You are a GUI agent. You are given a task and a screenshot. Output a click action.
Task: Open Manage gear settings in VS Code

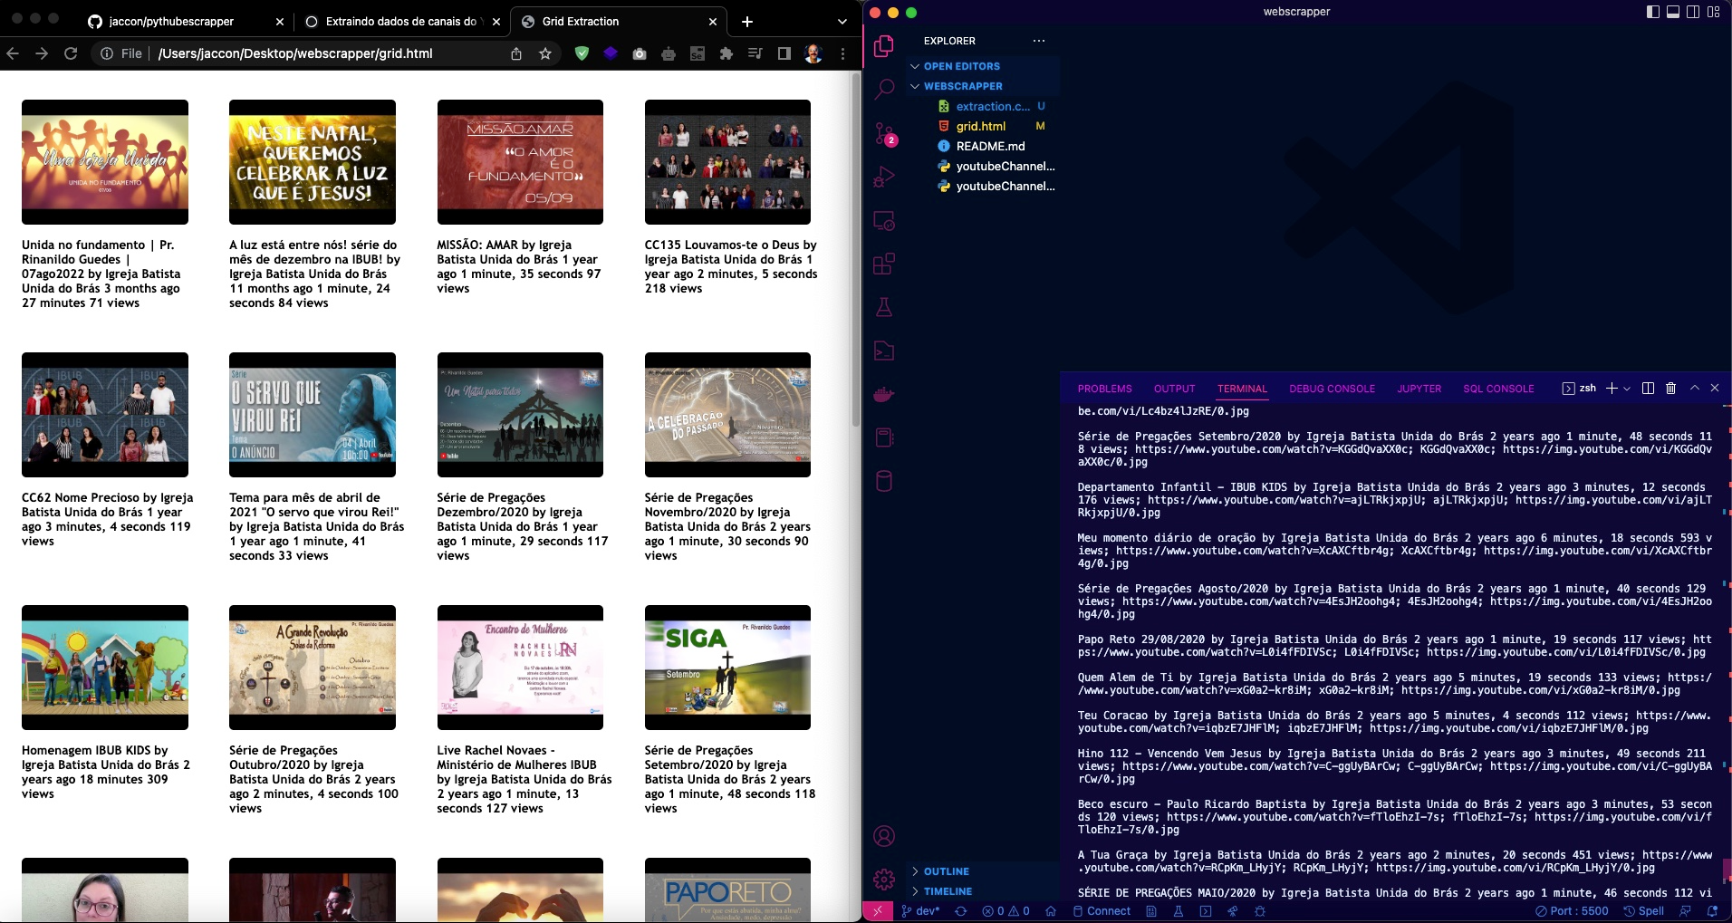[x=884, y=879]
